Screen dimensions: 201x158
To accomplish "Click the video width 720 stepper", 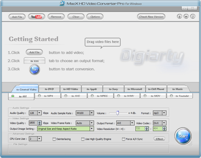I will (147, 129).
